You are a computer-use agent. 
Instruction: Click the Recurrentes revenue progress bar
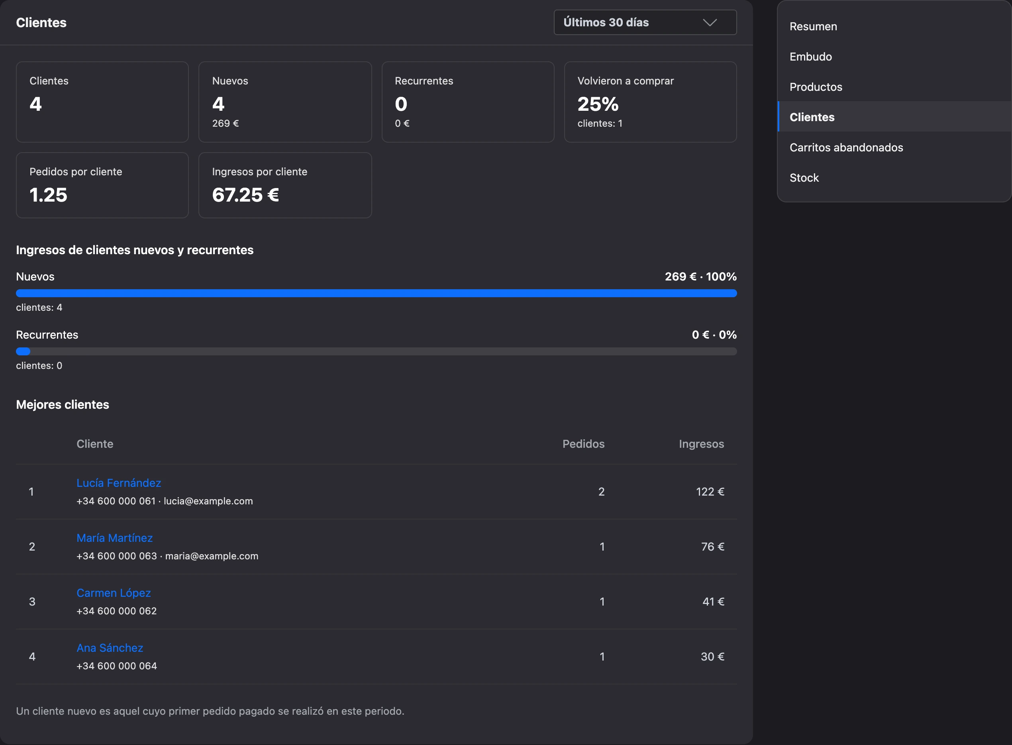tap(376, 351)
